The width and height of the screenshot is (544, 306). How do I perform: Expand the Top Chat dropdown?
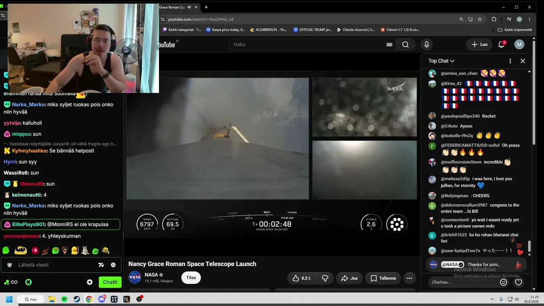[442, 61]
